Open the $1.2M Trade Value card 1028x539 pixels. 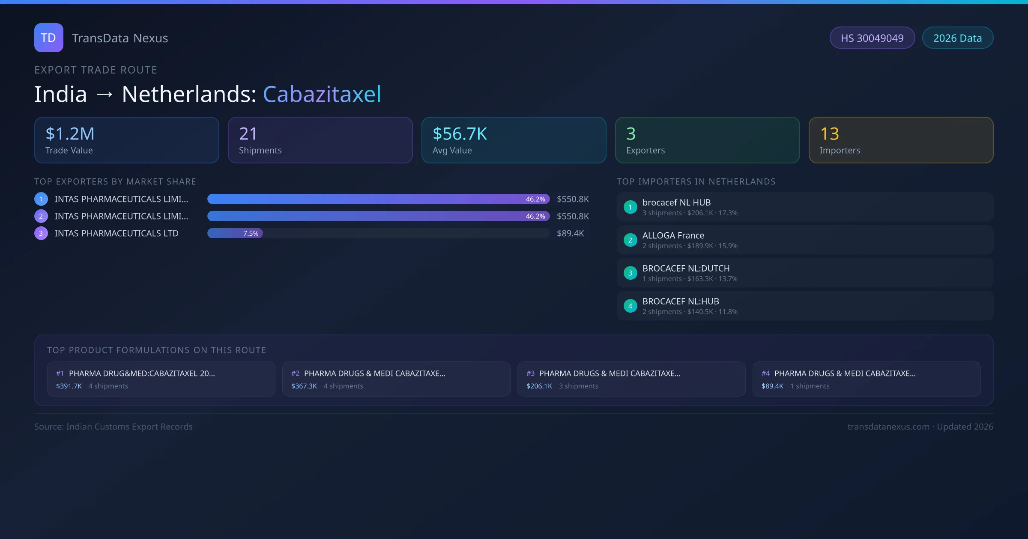point(126,140)
